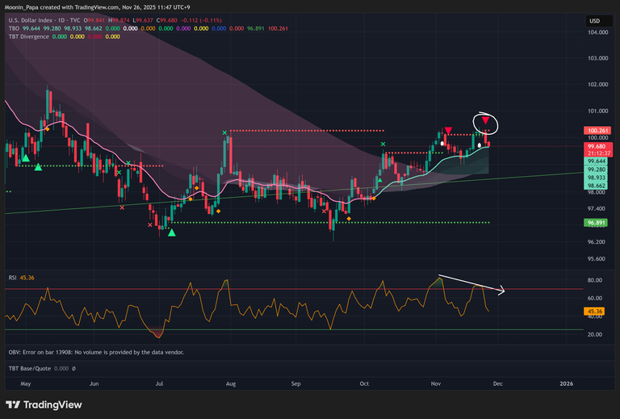Screen dimensions: 620x419
Task: Select the U.S. Dollar Index symbol title
Action: click(47, 19)
